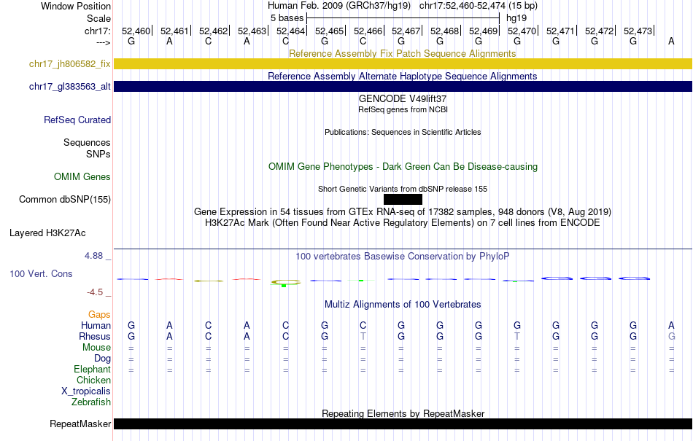Click the Multiz Alignments of 100 Vertebrates title
Image resolution: width=693 pixels, height=441 pixels.
tap(403, 304)
